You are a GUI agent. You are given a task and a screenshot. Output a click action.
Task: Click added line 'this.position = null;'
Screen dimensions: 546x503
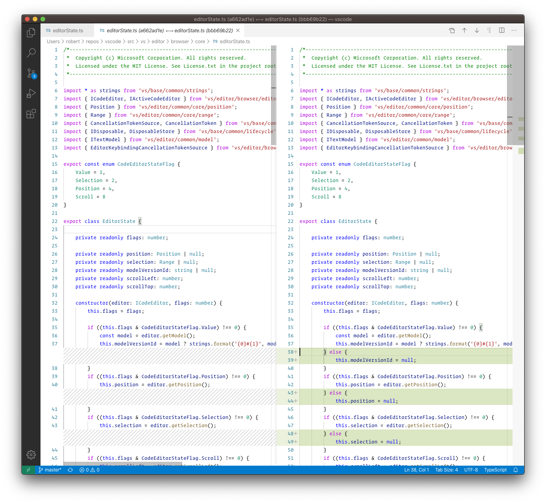click(367, 401)
